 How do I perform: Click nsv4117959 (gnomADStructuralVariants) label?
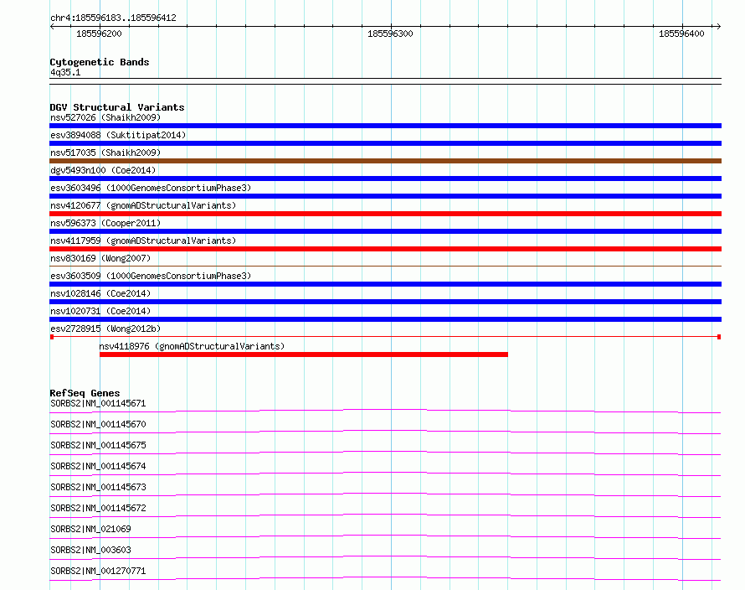click(x=143, y=241)
